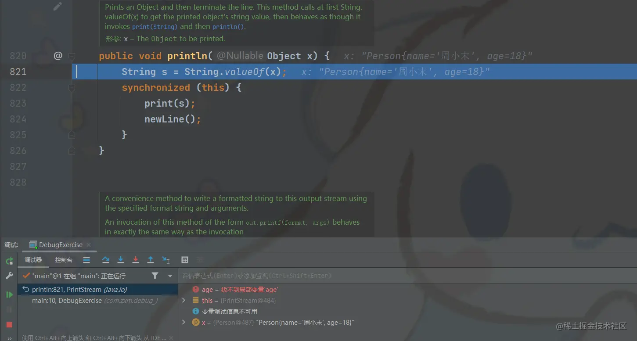The height and width of the screenshot is (341, 637).
Task: Click the greyed-out Pause program icon
Action: click(x=9, y=309)
